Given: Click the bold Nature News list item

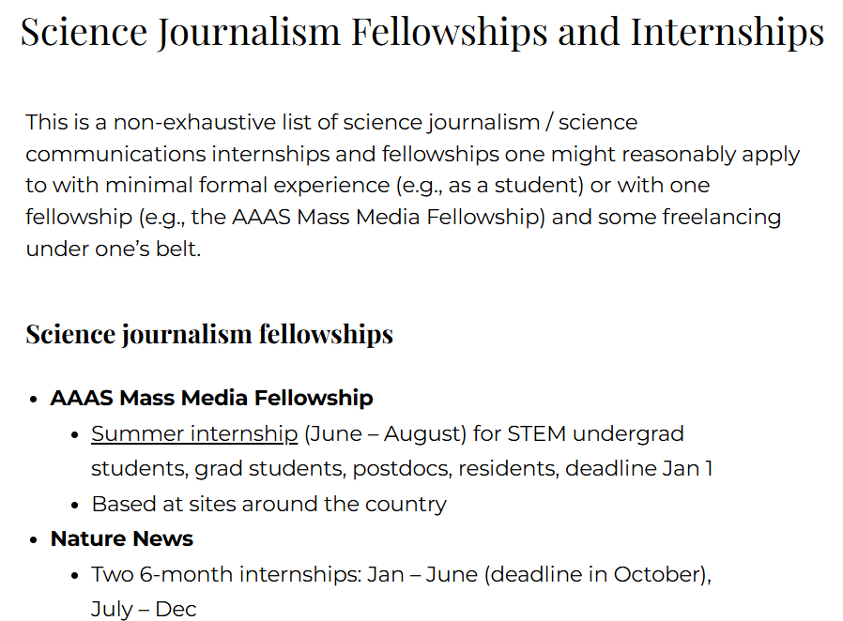Looking at the screenshot, I should [121, 538].
